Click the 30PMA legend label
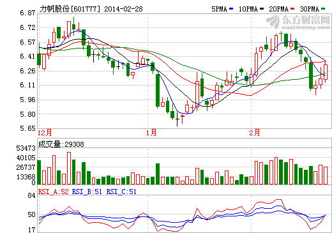Image resolution: width=332 pixels, height=233 pixels. pyautogui.click(x=310, y=9)
